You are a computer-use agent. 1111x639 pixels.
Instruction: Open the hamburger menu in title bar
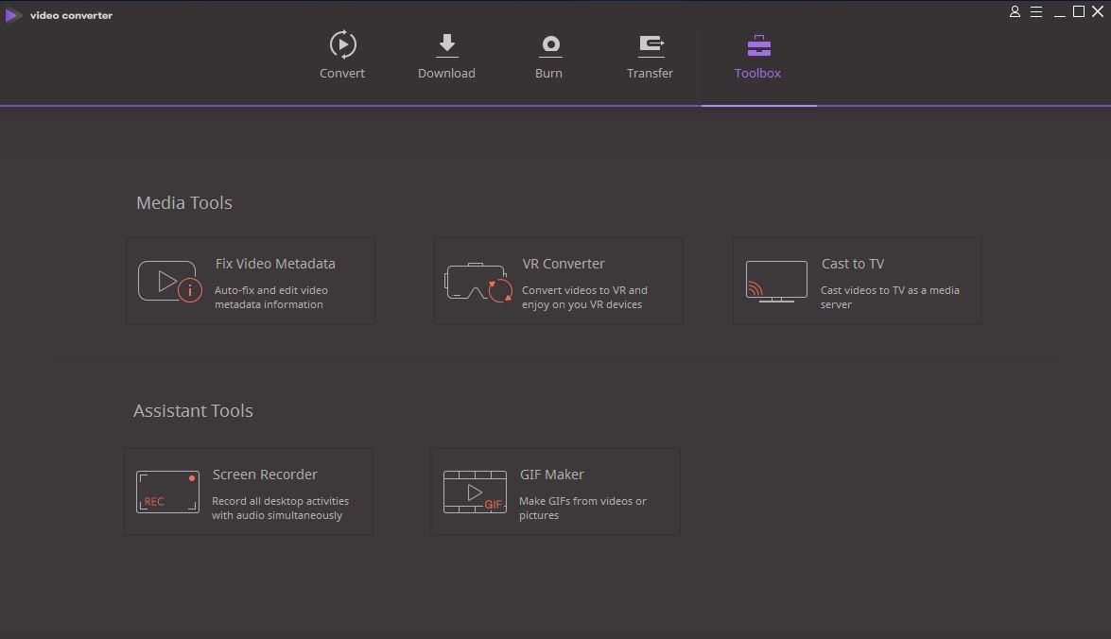[x=1036, y=12]
